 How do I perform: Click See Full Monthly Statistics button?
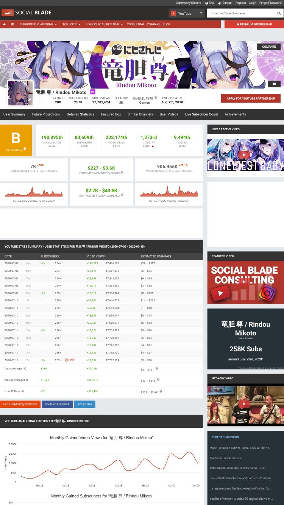click(x=20, y=404)
